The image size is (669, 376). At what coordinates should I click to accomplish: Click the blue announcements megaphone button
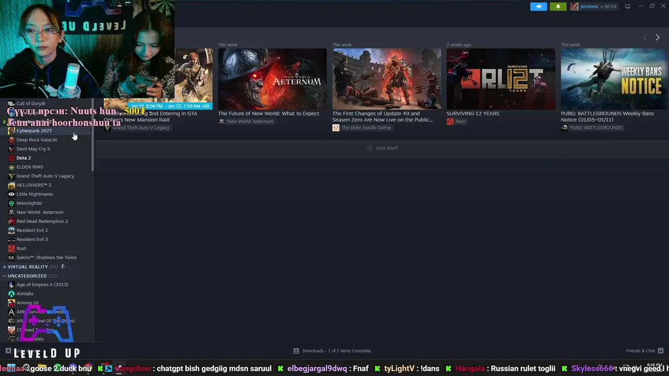pos(538,7)
